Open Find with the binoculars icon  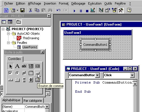[x=50, y=10]
